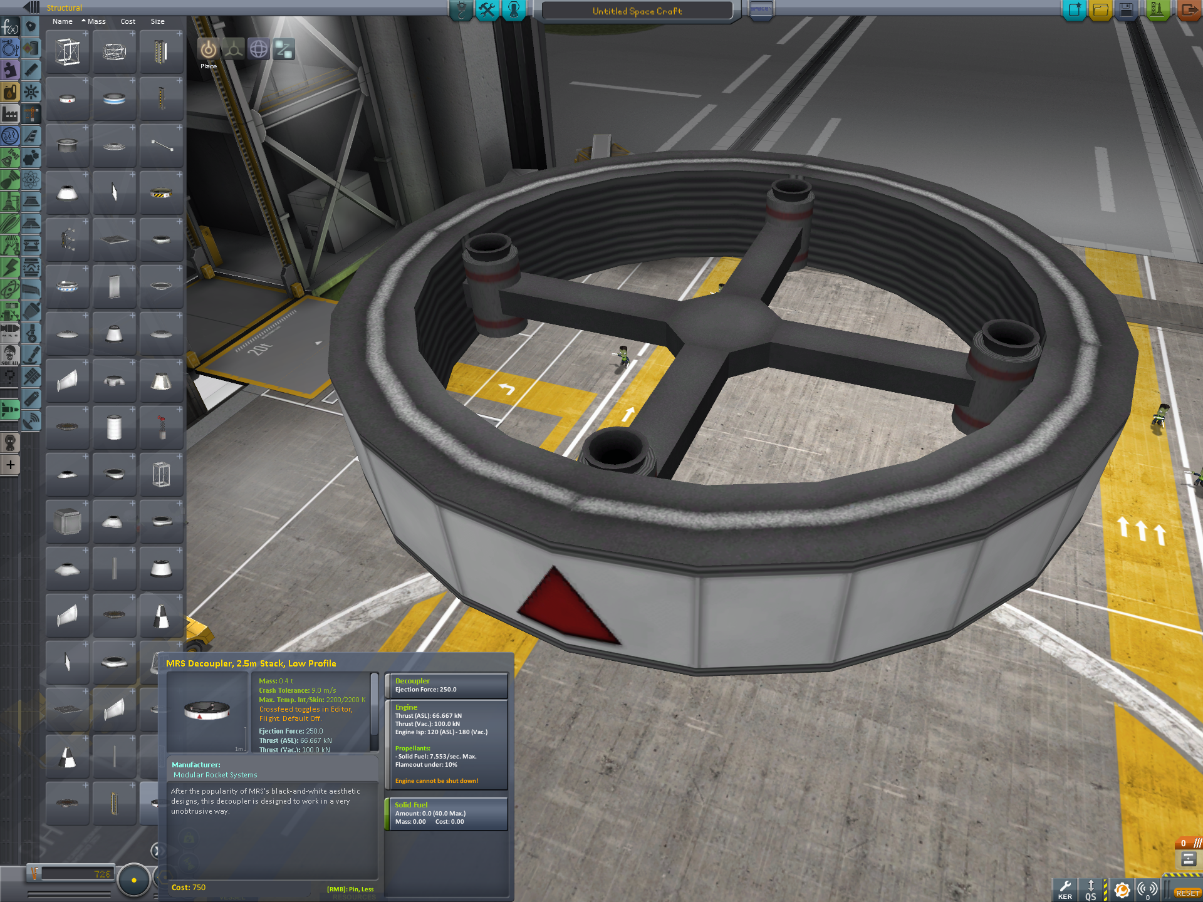
Task: Toggle the staging list icon
Action: point(1189,859)
